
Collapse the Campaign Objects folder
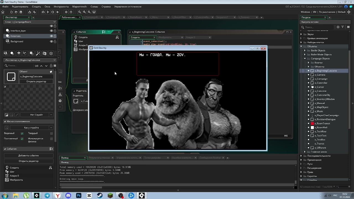click(305, 59)
